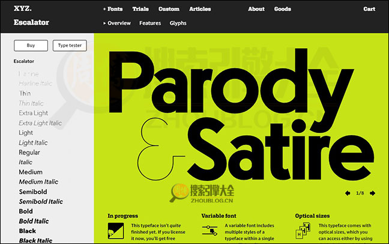Select the Medium Italic style
Image resolution: width=389 pixels, height=244 pixels.
point(38,182)
